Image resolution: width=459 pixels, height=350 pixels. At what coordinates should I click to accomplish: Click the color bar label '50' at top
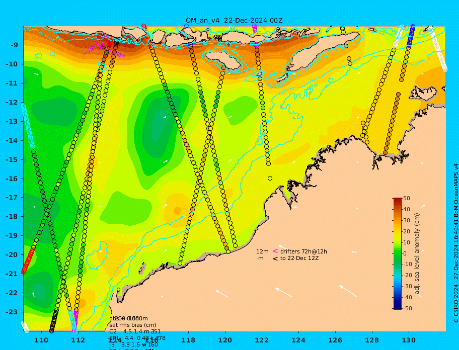coord(407,198)
